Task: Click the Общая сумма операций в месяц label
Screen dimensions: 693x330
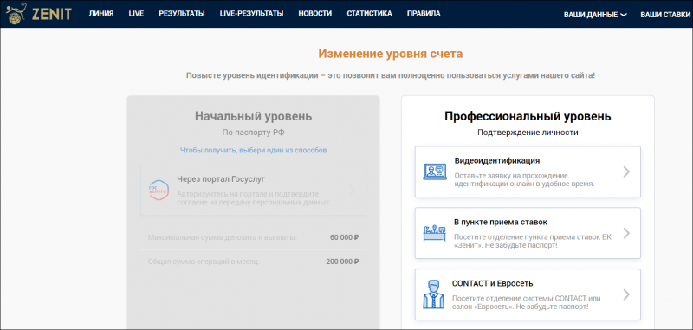Action: (204, 262)
